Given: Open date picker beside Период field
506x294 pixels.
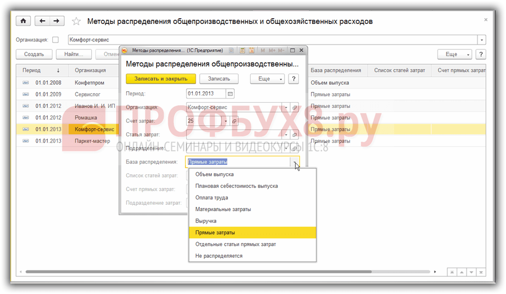Looking at the screenshot, I should (x=230, y=94).
